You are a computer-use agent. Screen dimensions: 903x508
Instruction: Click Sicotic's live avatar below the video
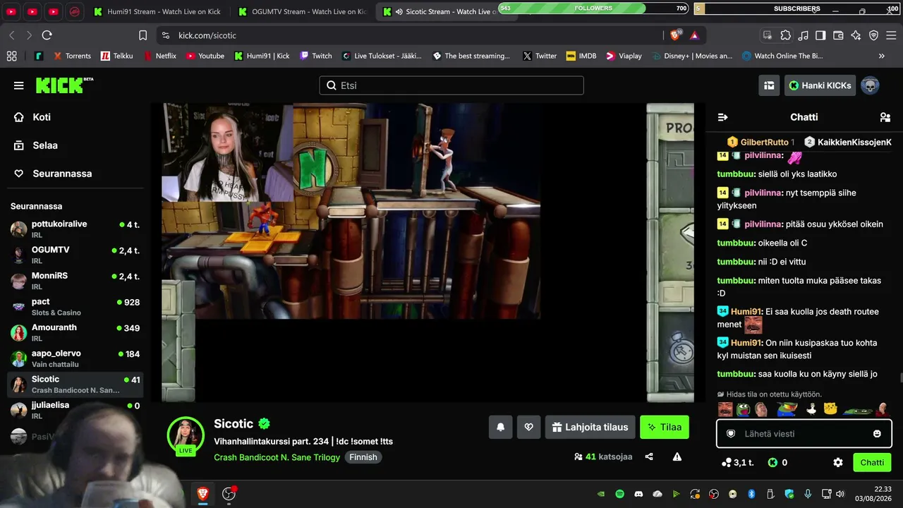click(186, 435)
